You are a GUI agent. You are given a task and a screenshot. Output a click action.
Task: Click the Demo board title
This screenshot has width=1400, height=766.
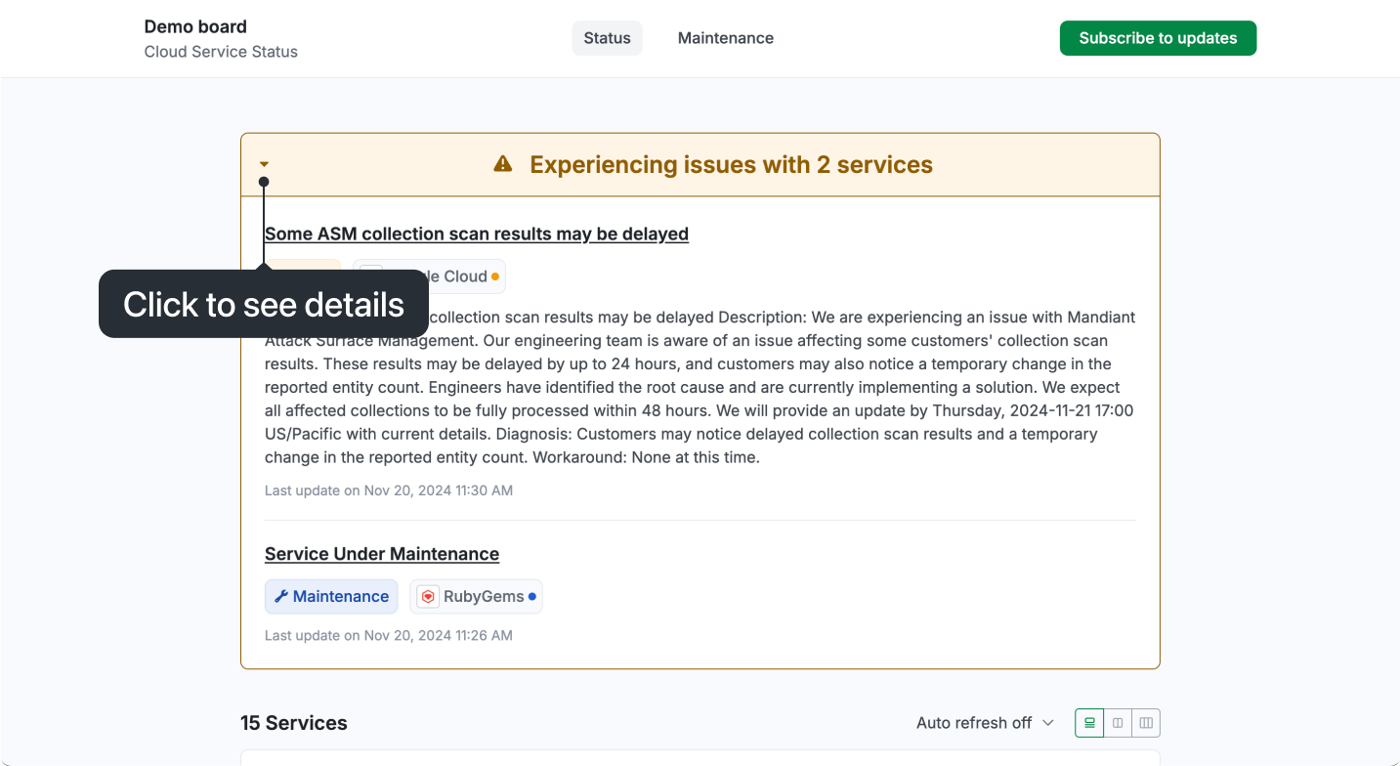tap(195, 26)
